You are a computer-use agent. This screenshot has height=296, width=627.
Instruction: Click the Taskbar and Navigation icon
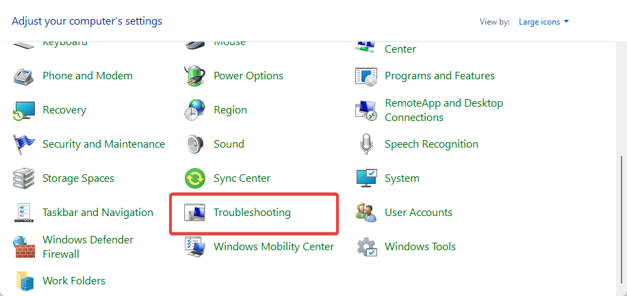(x=24, y=213)
